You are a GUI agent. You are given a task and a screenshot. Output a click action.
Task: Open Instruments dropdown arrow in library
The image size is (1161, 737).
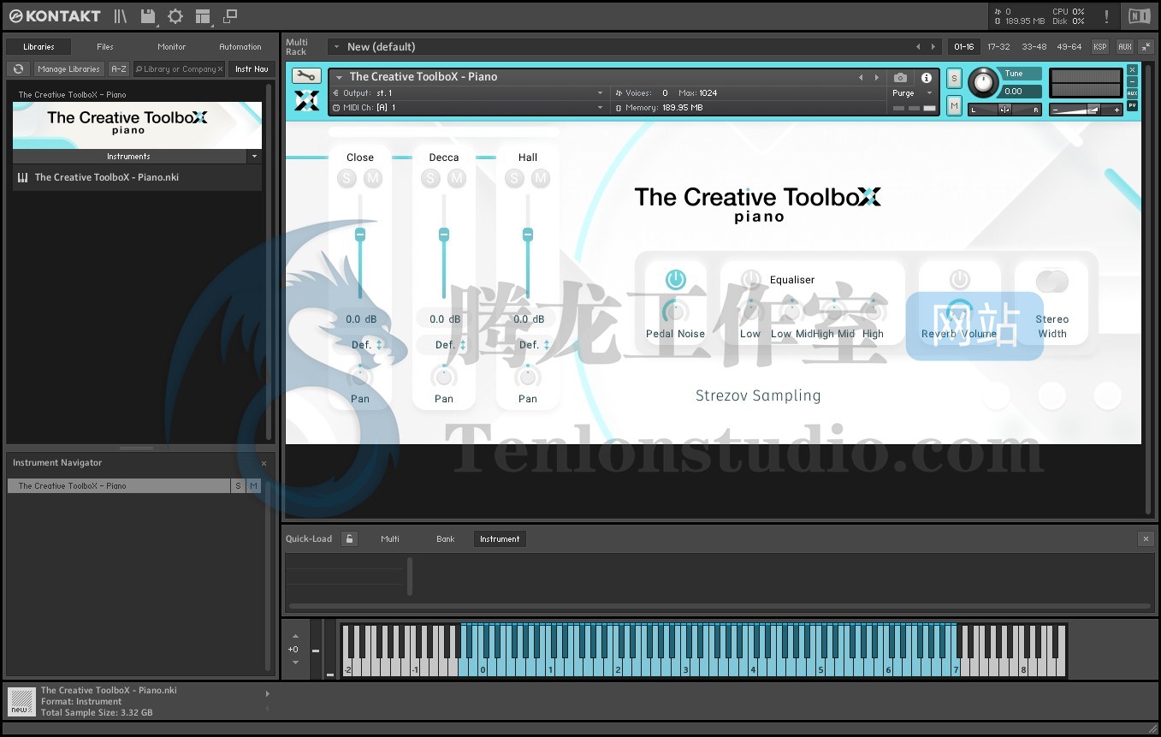pos(254,157)
